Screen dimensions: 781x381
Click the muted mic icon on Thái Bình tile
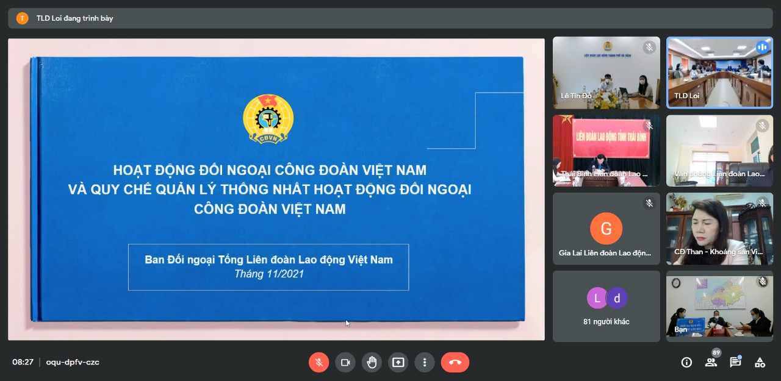coord(649,125)
